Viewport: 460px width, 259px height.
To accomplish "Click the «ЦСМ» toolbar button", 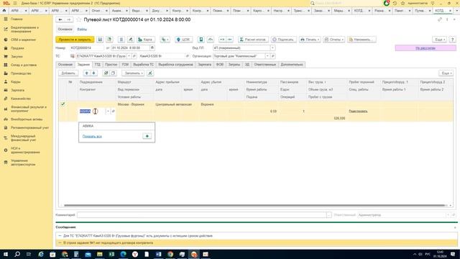I will [x=183, y=40].
